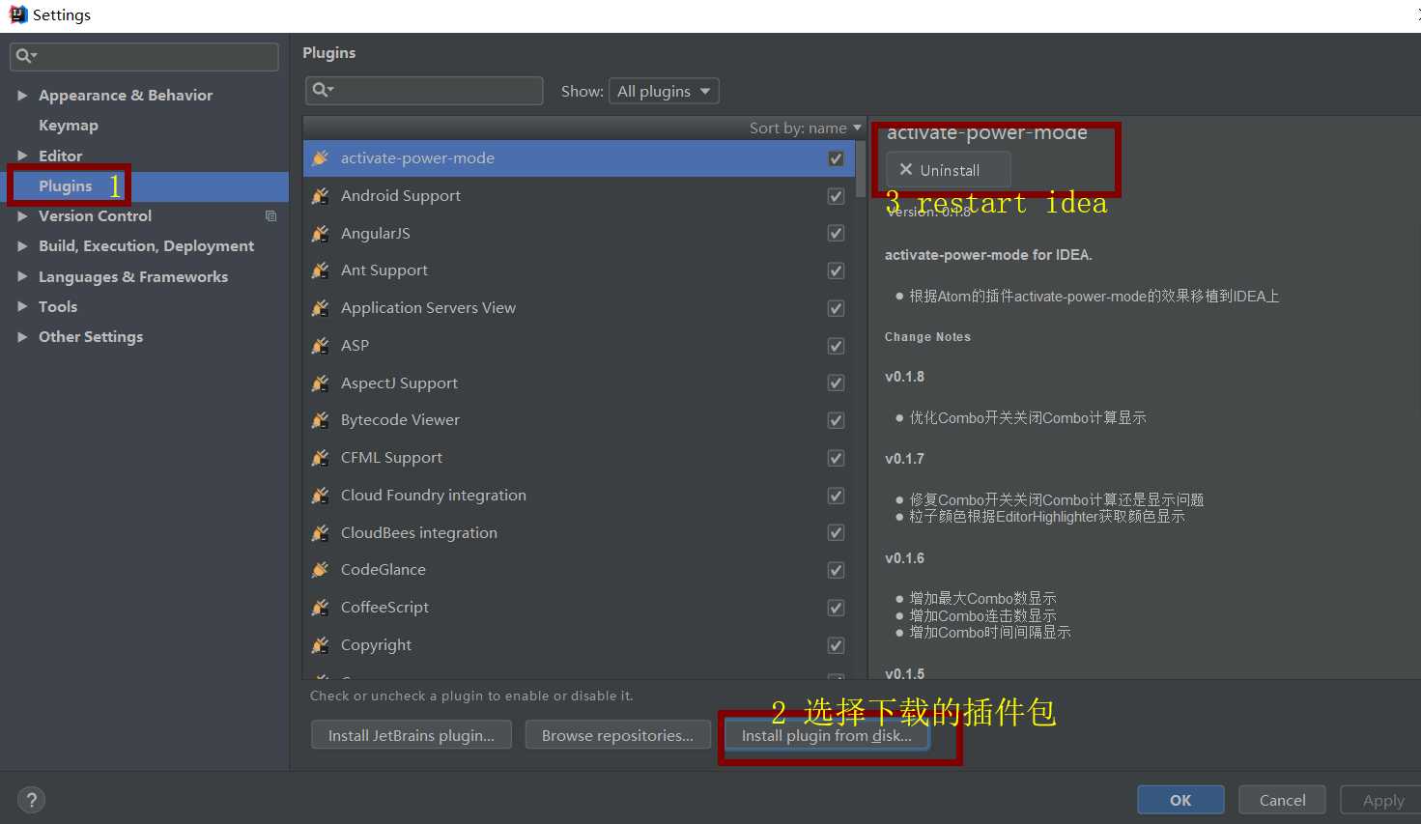This screenshot has width=1421, height=824.
Task: Select the CoffeeScript plugin row
Action: coord(579,608)
